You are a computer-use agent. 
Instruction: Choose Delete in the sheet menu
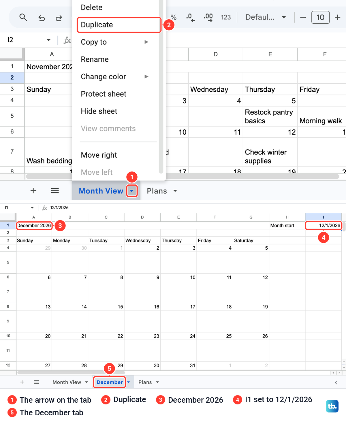pos(91,7)
